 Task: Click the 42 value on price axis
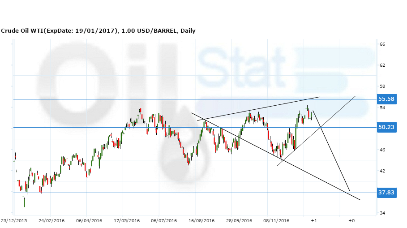pos(382,171)
